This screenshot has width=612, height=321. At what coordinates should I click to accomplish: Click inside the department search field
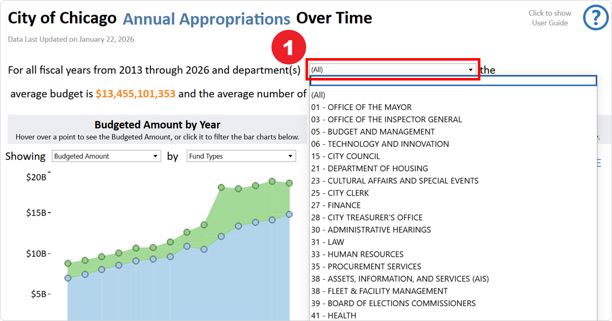[452, 81]
